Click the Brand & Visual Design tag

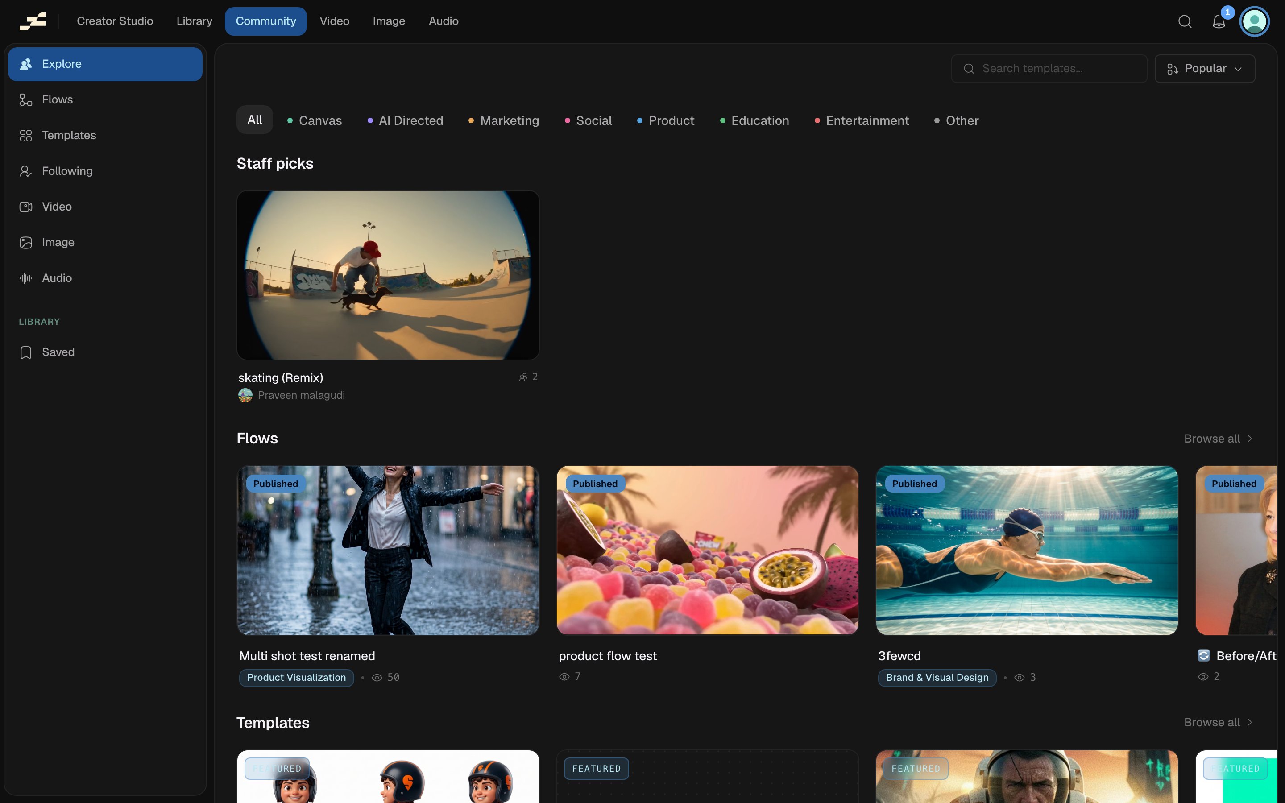point(937,678)
